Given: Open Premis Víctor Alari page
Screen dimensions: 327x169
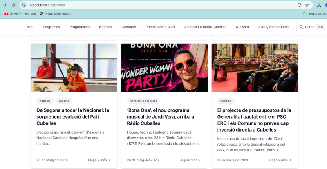Looking at the screenshot, I should click(160, 27).
